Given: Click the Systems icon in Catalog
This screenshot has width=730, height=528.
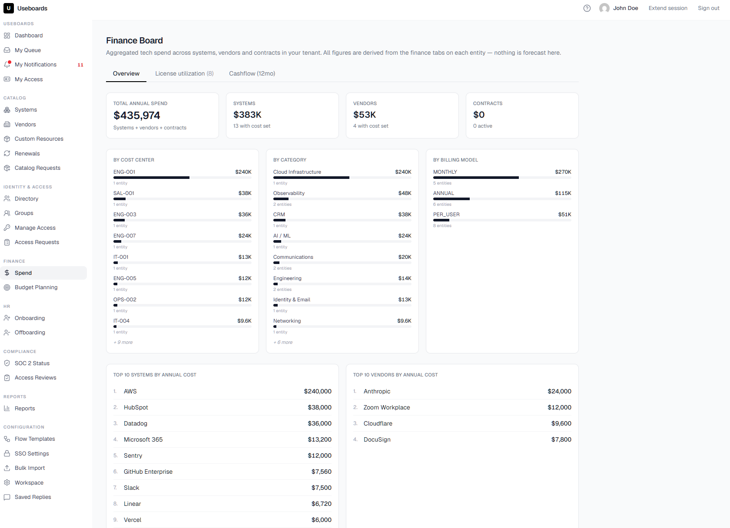Looking at the screenshot, I should (7, 110).
